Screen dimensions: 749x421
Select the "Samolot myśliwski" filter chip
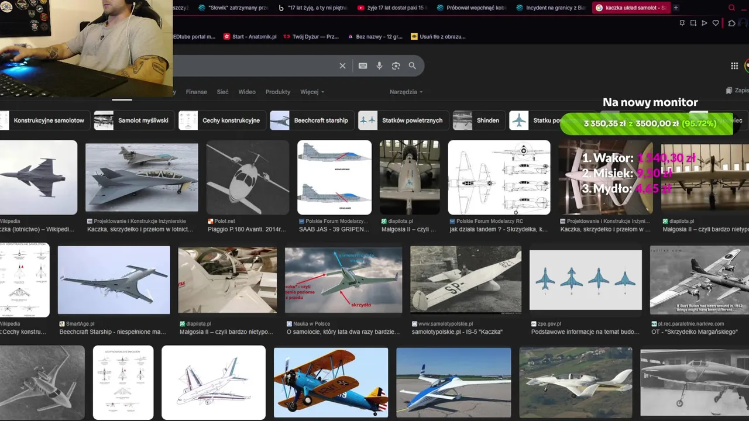click(x=133, y=120)
